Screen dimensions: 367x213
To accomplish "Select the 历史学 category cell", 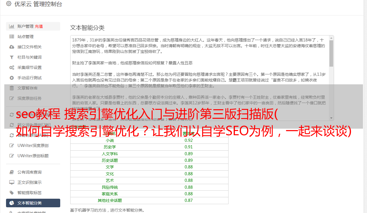I will [110, 147].
